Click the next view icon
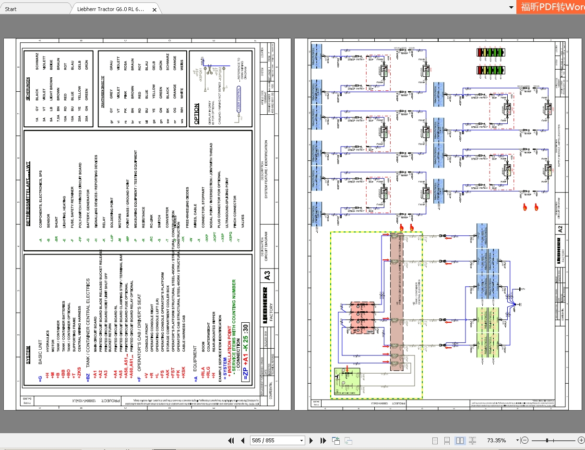The width and height of the screenshot is (585, 450). (x=348, y=440)
